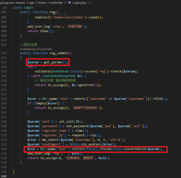Image resolution: width=181 pixels, height=178 pixels.
Task: Click ValidateException in the catch statement
Action: [64, 76]
